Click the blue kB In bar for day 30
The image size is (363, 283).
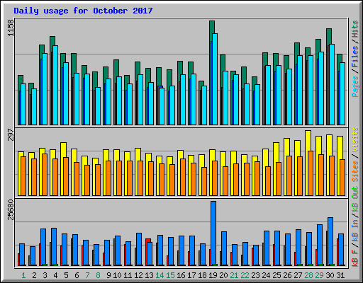[x=330, y=241]
